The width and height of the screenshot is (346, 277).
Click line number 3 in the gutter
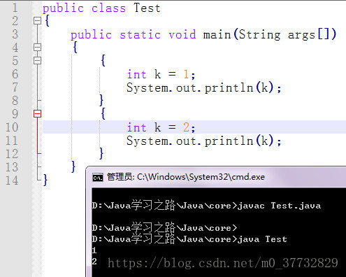[15, 34]
